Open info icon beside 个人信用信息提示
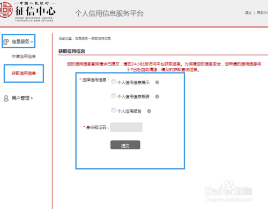Screen dimensions: 268x209 [157, 82]
